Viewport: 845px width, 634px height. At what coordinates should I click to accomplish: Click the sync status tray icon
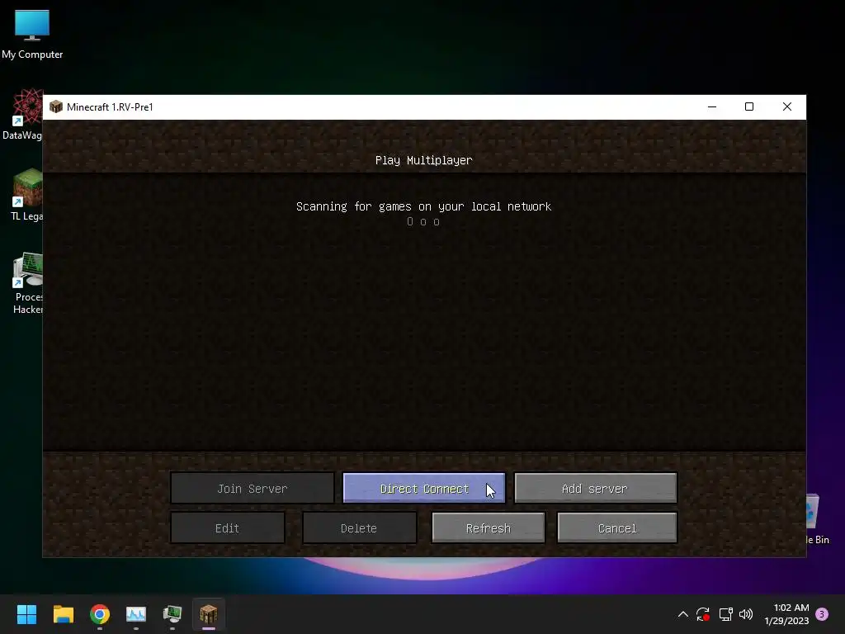point(703,614)
